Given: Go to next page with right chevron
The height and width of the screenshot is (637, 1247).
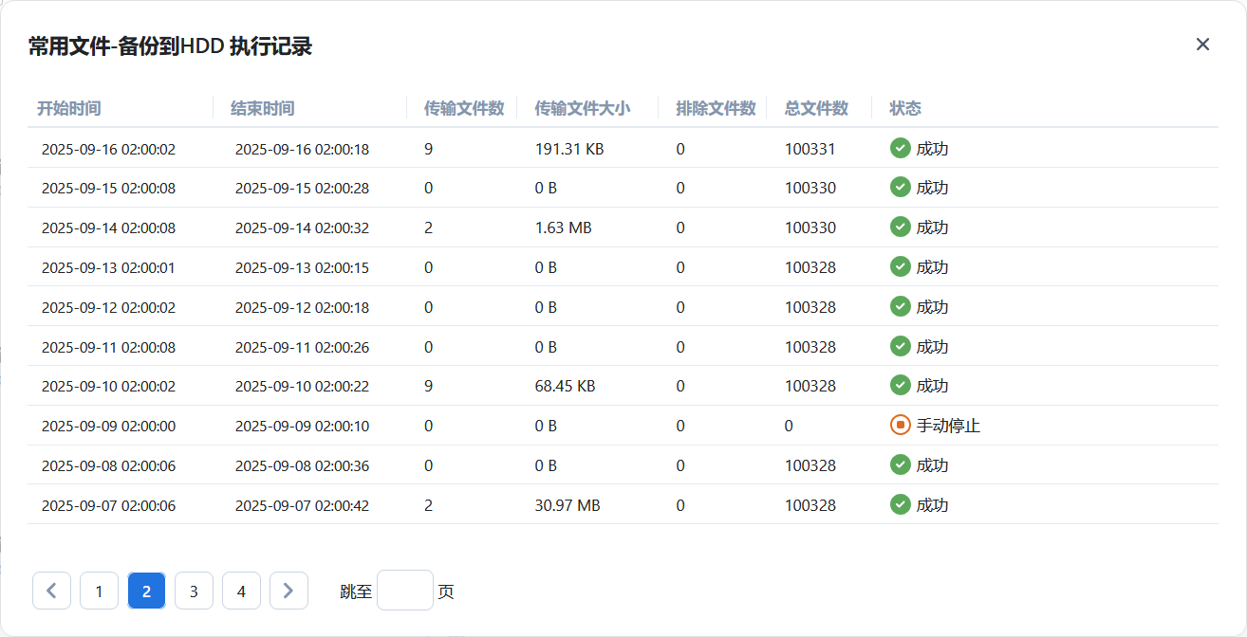Looking at the screenshot, I should [288, 591].
